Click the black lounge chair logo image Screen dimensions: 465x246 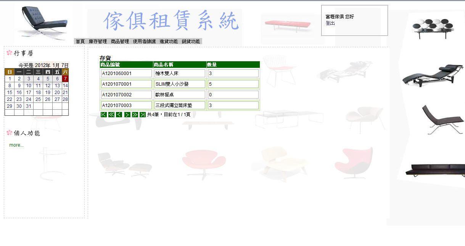43,23
